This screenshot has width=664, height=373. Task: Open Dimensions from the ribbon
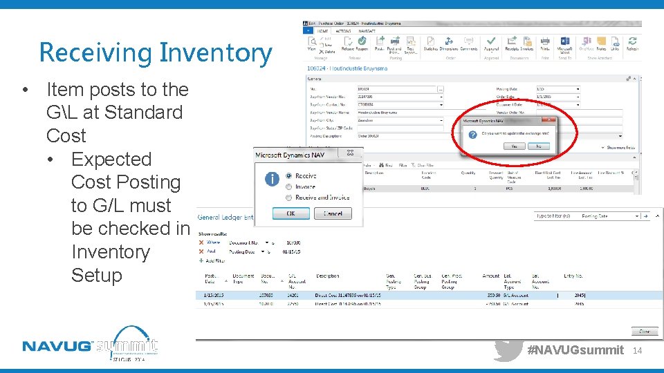pyautogui.click(x=448, y=44)
